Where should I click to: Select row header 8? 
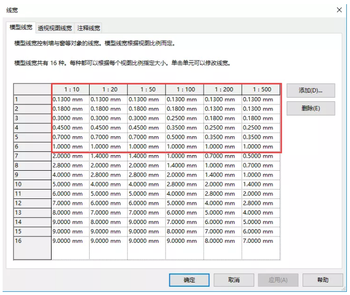coord(32,166)
